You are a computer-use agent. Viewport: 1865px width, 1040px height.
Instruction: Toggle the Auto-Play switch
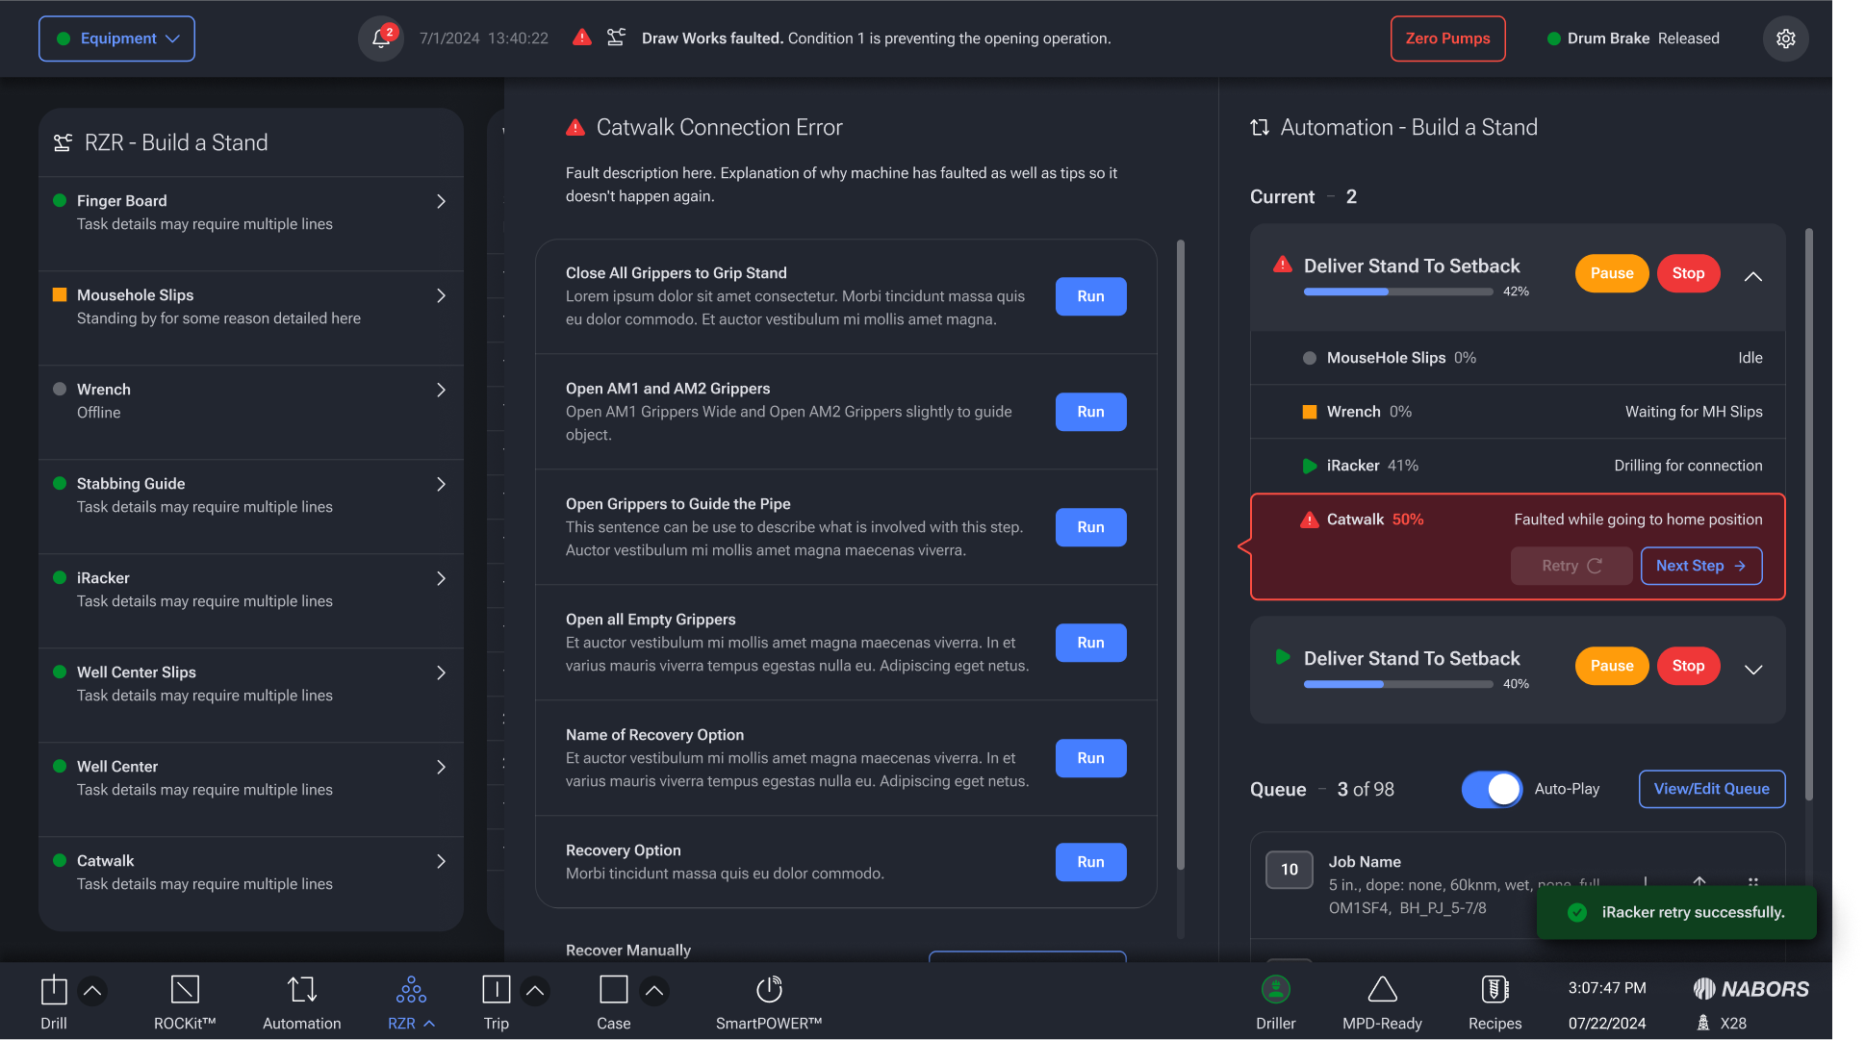pyautogui.click(x=1492, y=789)
